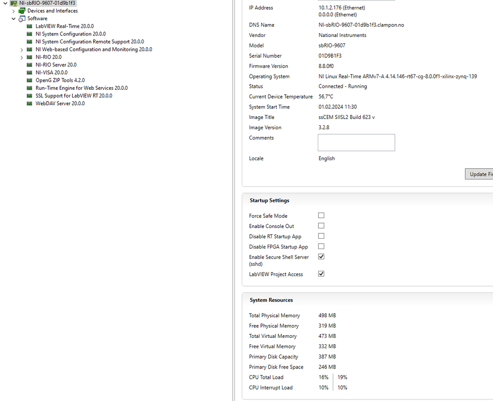Click the WebDAV Server 20.0.0 icon

click(30, 104)
